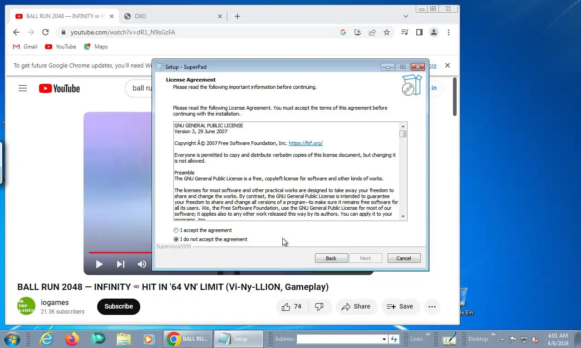Viewport: 581px width, 348px height.
Task: Open media player taskbar icon
Action: tap(149, 338)
